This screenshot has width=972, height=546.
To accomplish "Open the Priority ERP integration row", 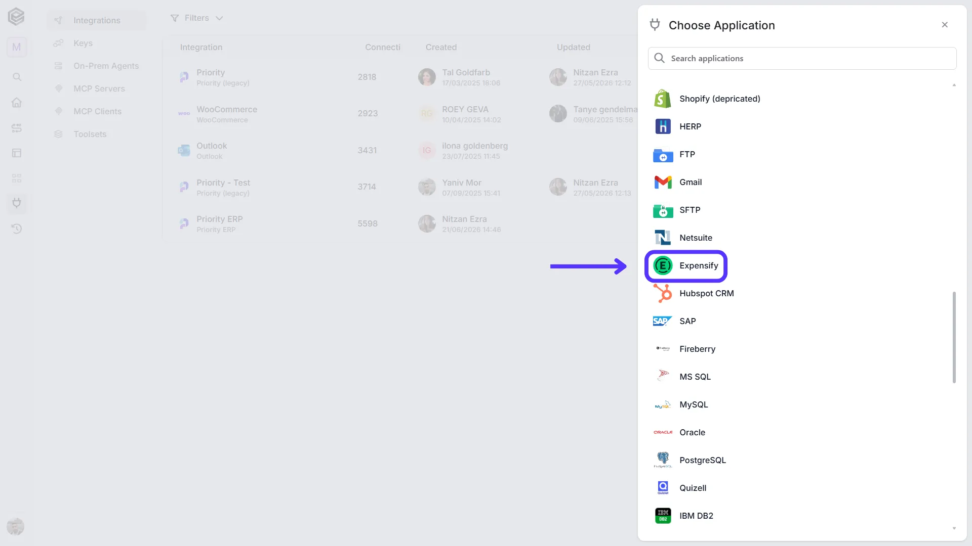I will [x=400, y=224].
